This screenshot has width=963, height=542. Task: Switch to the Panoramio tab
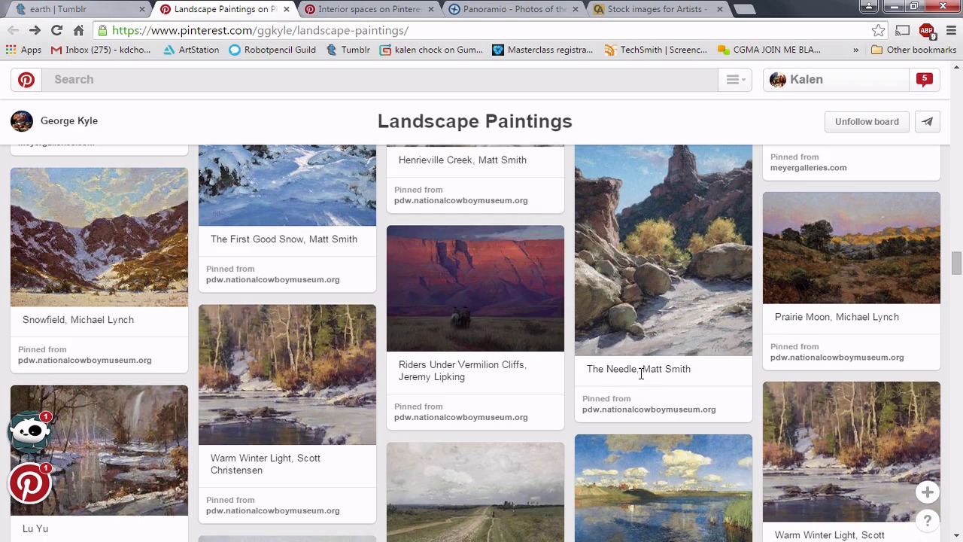(515, 9)
